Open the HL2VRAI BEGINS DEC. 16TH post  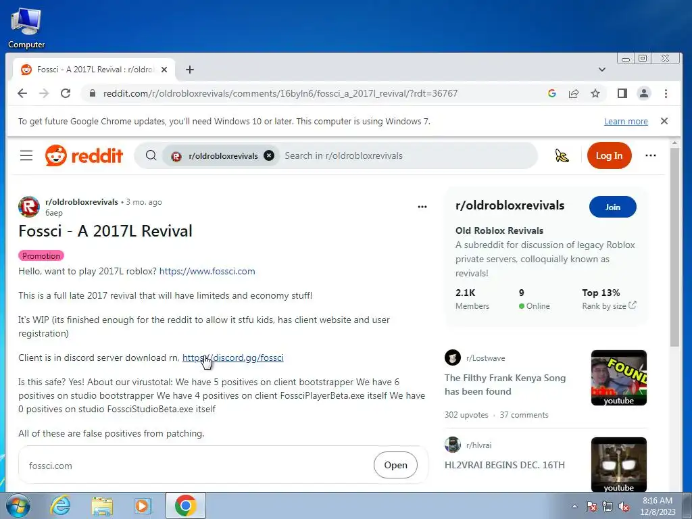[504, 465]
